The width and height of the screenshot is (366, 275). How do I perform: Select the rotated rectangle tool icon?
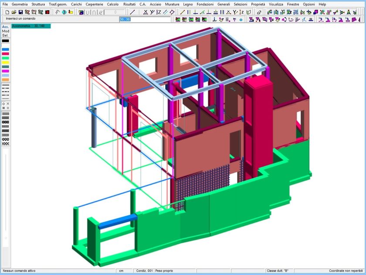pyautogui.click(x=172, y=12)
